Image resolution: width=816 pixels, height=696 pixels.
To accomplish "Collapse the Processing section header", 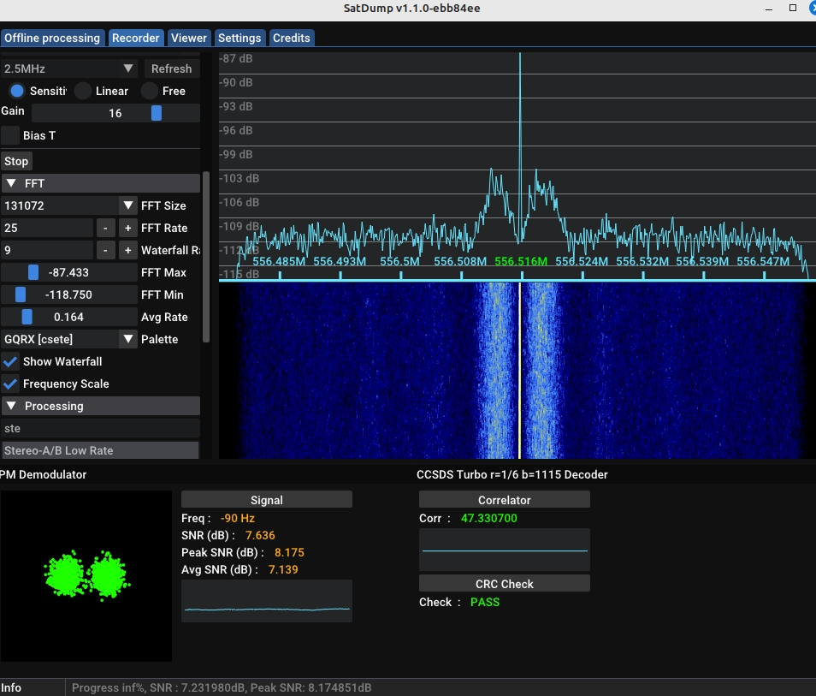I will [x=100, y=406].
